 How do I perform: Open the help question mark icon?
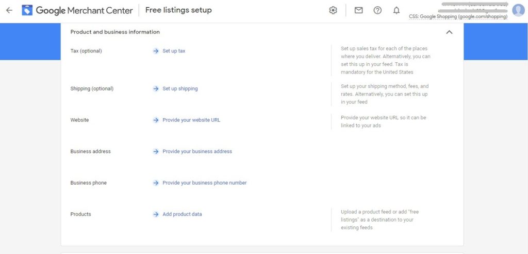(x=377, y=10)
